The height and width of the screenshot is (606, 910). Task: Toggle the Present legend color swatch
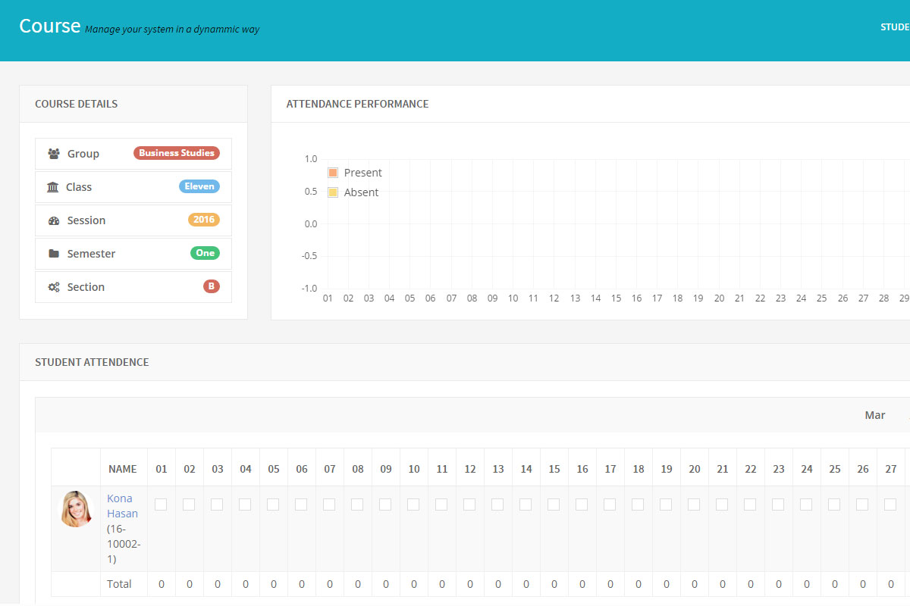point(333,173)
